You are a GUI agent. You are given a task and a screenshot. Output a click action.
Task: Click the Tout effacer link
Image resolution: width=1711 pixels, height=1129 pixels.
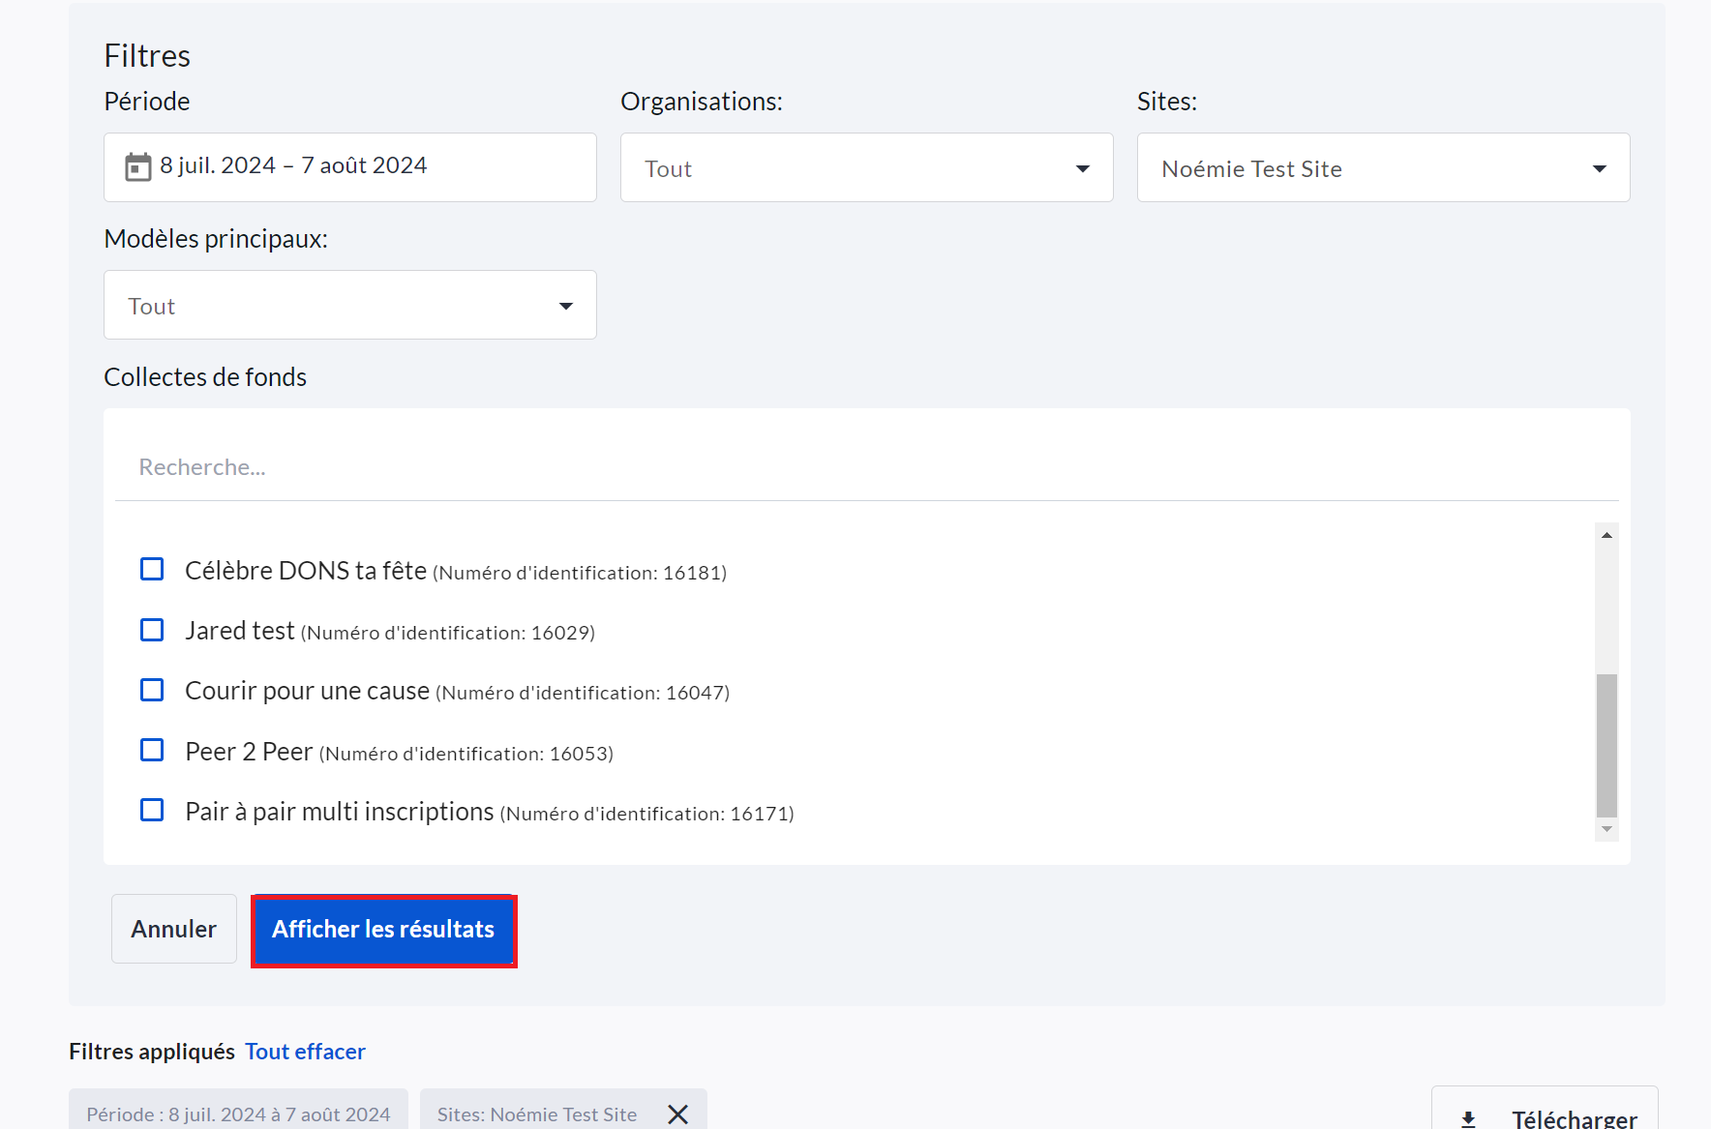click(x=305, y=1052)
